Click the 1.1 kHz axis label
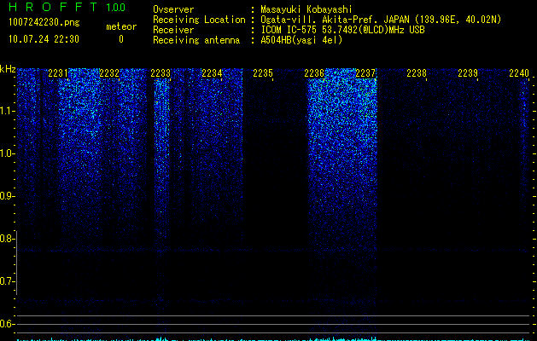 (7, 111)
